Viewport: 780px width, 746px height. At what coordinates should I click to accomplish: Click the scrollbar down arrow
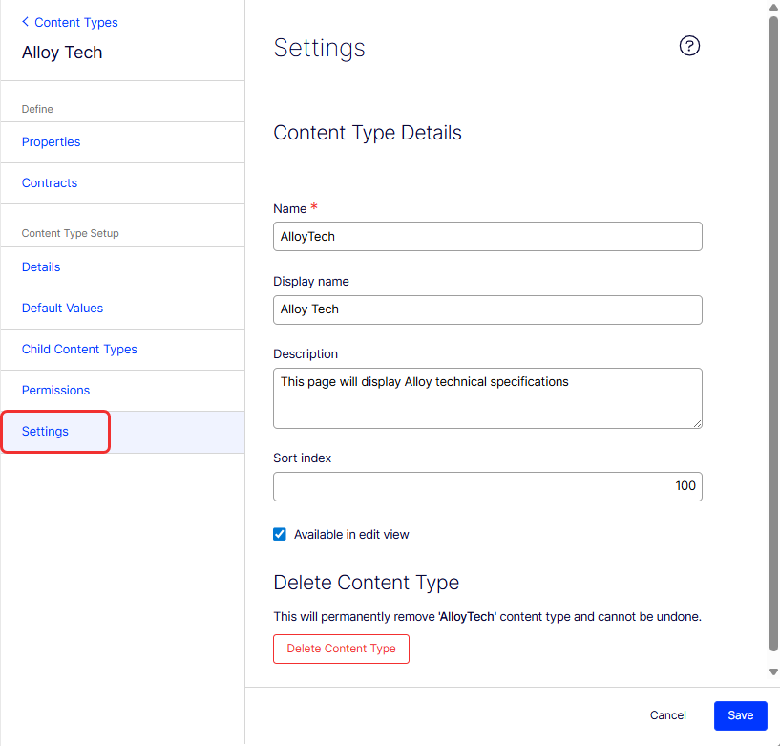pyautogui.click(x=773, y=671)
